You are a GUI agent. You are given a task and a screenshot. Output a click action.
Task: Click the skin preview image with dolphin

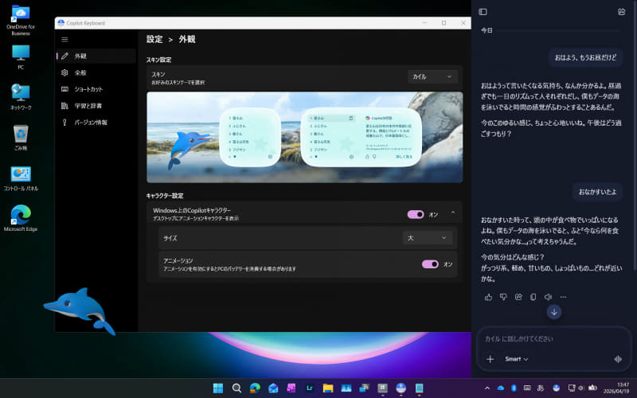(x=304, y=137)
